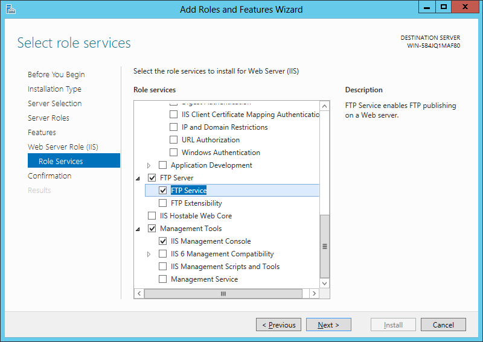
Task: Check the URL Authorization checkbox
Action: (174, 140)
